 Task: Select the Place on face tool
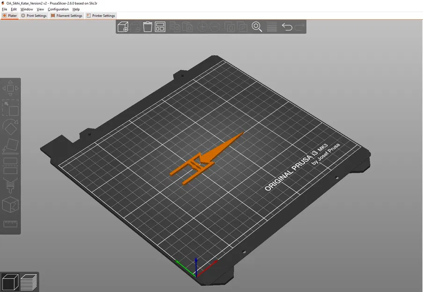coord(10,146)
